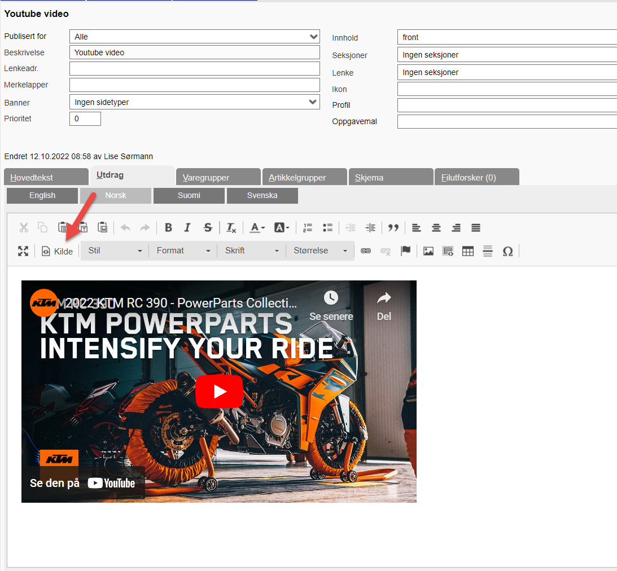This screenshot has width=617, height=571.
Task: Click the Oppgavemal input field
Action: pyautogui.click(x=507, y=121)
